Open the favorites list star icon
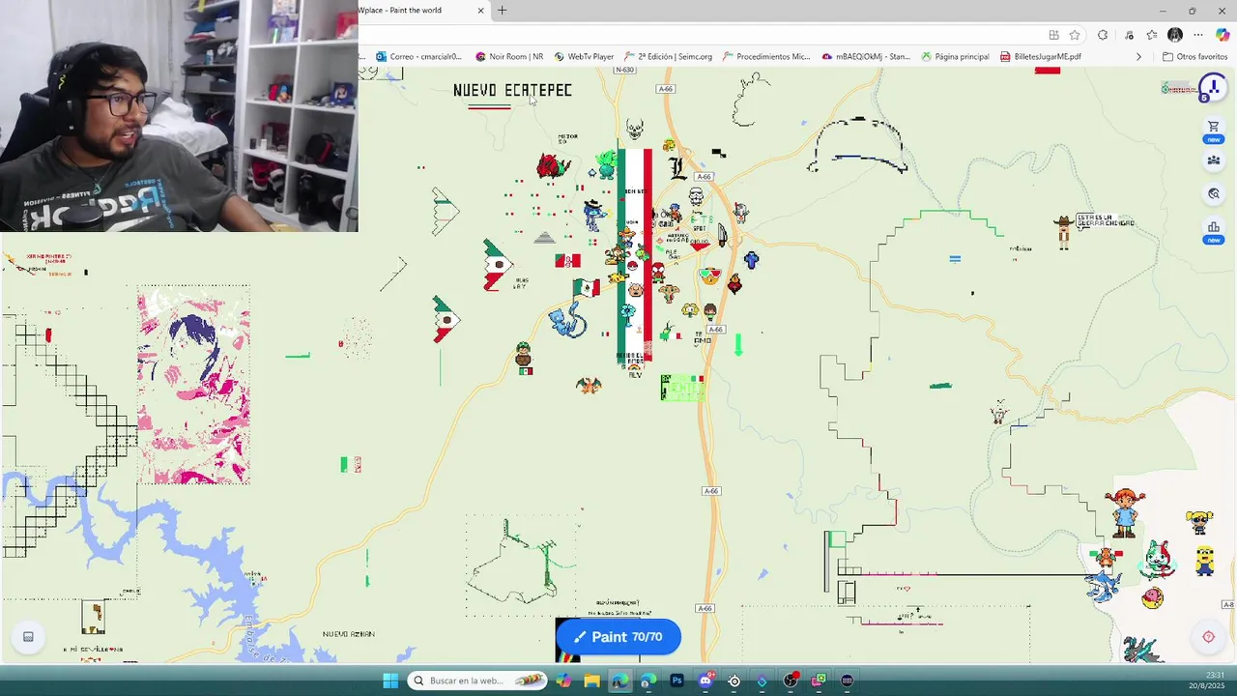The image size is (1237, 696). point(1152,35)
